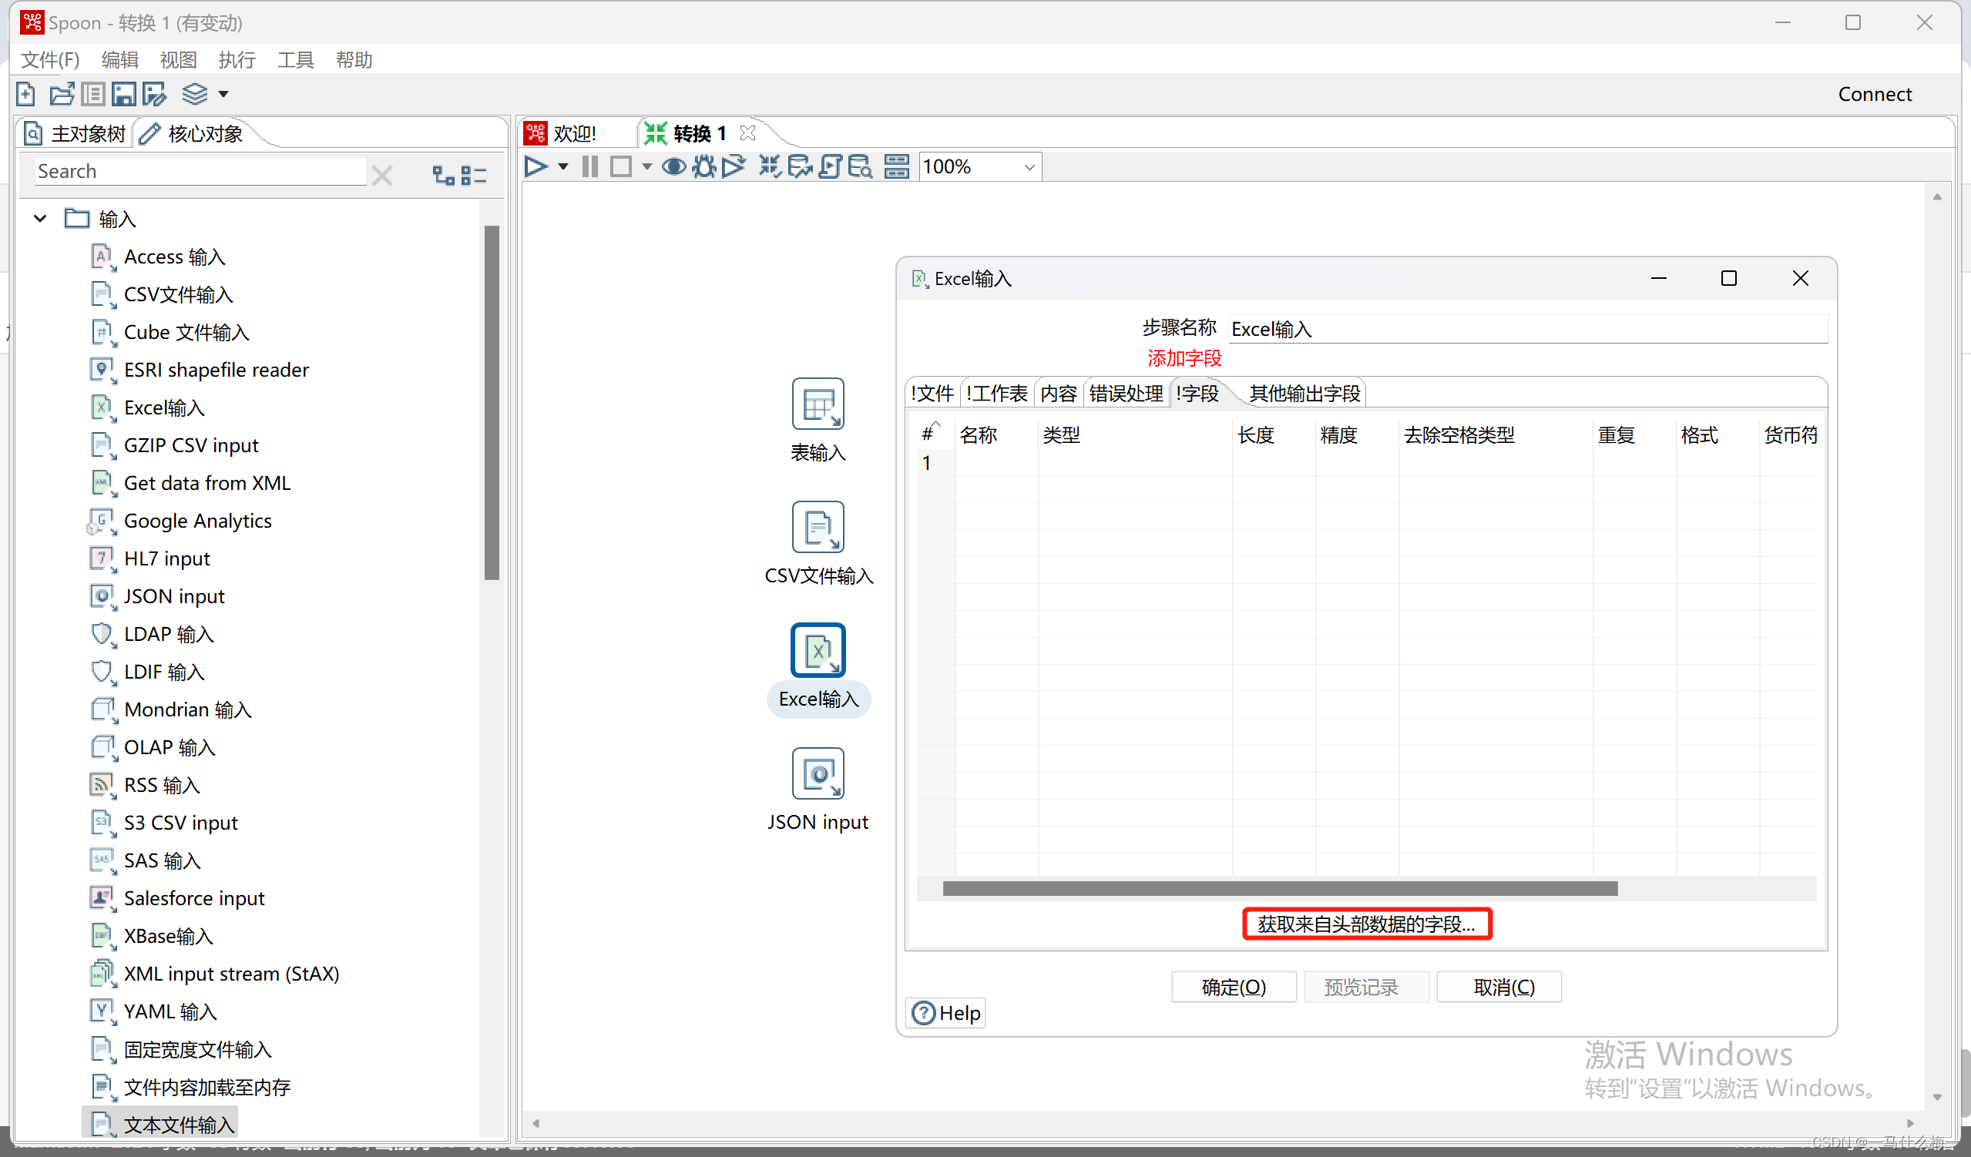Screen dimensions: 1971x1157
Task: Click the Help button in dialog
Action: coord(945,1013)
